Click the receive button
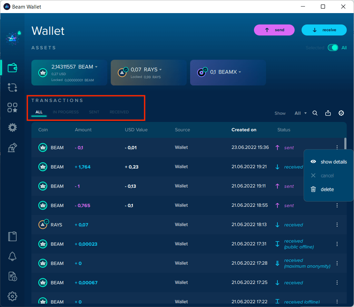The image size is (354, 307). click(x=324, y=30)
